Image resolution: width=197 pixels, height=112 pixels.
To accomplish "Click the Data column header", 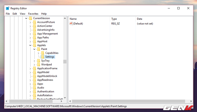I will (139, 19).
